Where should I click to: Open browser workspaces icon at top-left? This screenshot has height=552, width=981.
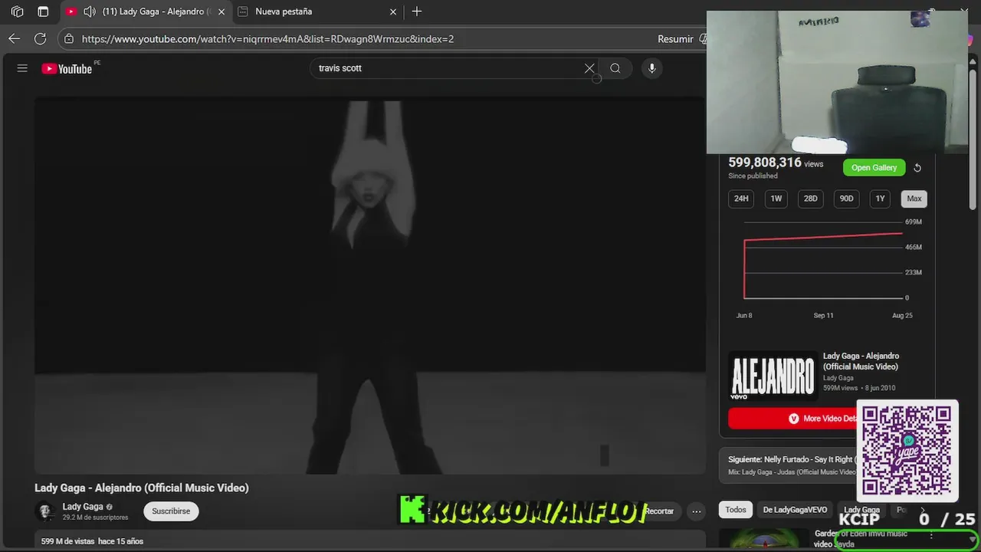pos(17,11)
